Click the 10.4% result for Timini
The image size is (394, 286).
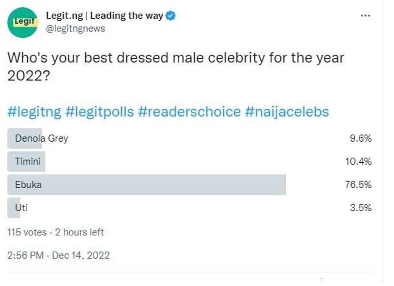[x=358, y=162]
